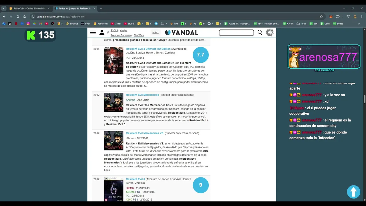The height and width of the screenshot is (206, 366).
Task: Open the Chrome three-dot menu
Action: 362,17
